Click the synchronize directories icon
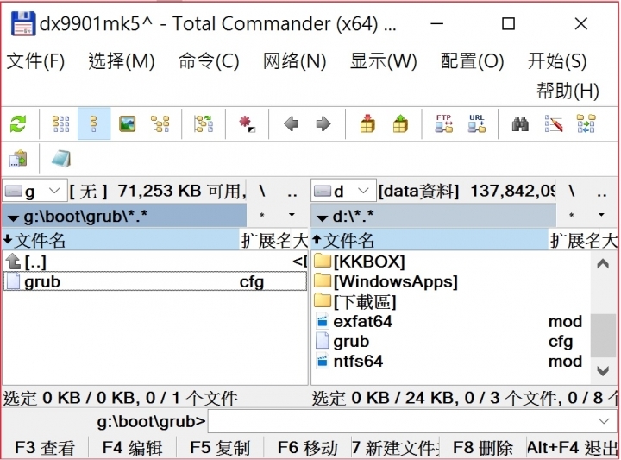The width and height of the screenshot is (621, 460). [x=586, y=123]
